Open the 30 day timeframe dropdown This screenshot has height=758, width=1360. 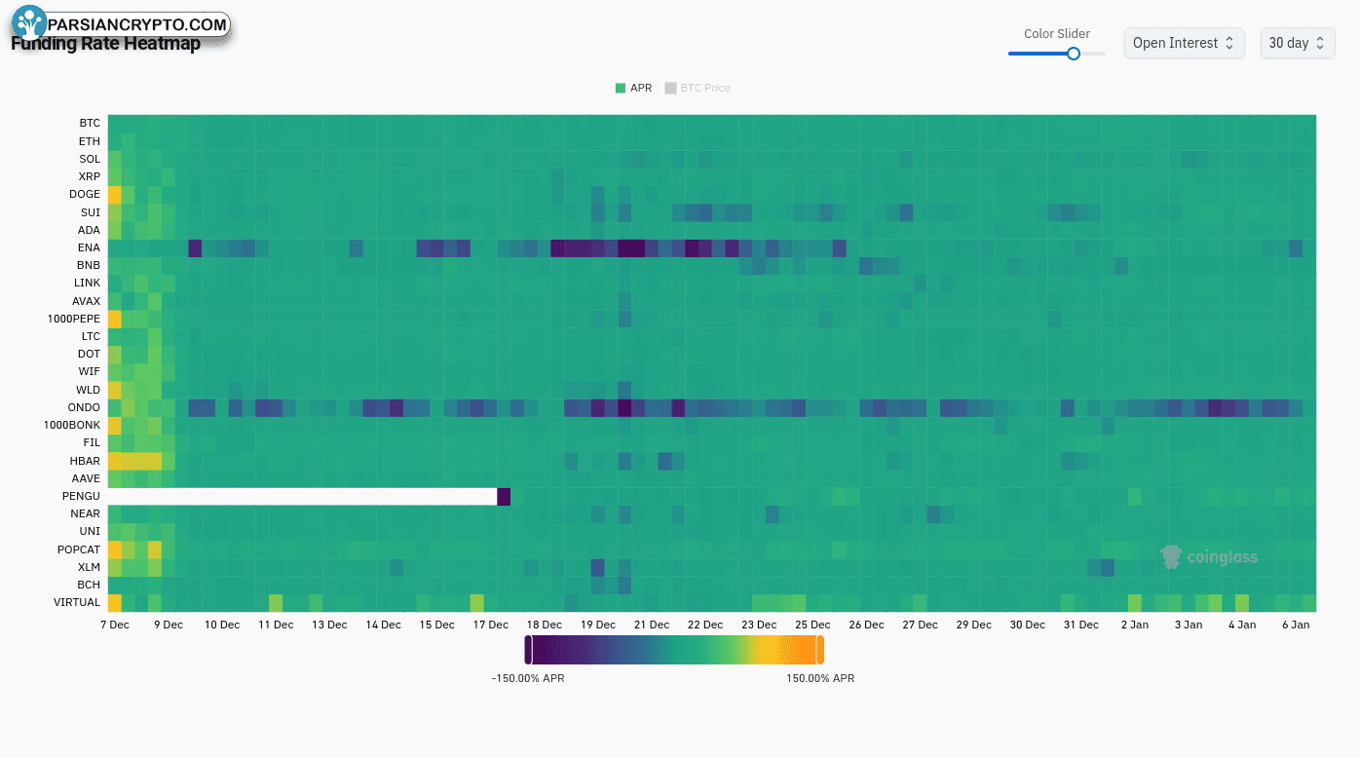[x=1298, y=43]
